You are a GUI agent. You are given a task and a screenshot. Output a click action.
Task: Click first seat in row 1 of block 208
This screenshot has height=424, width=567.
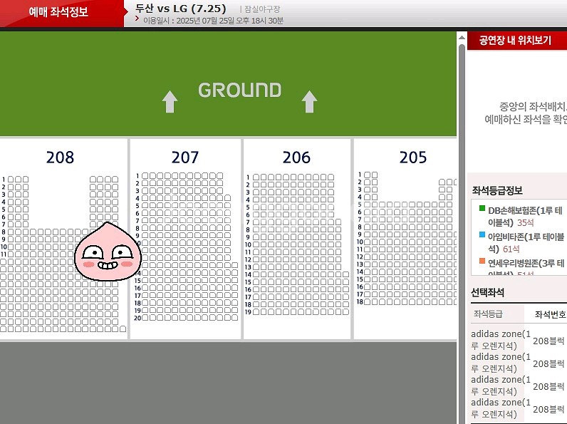pos(11,180)
